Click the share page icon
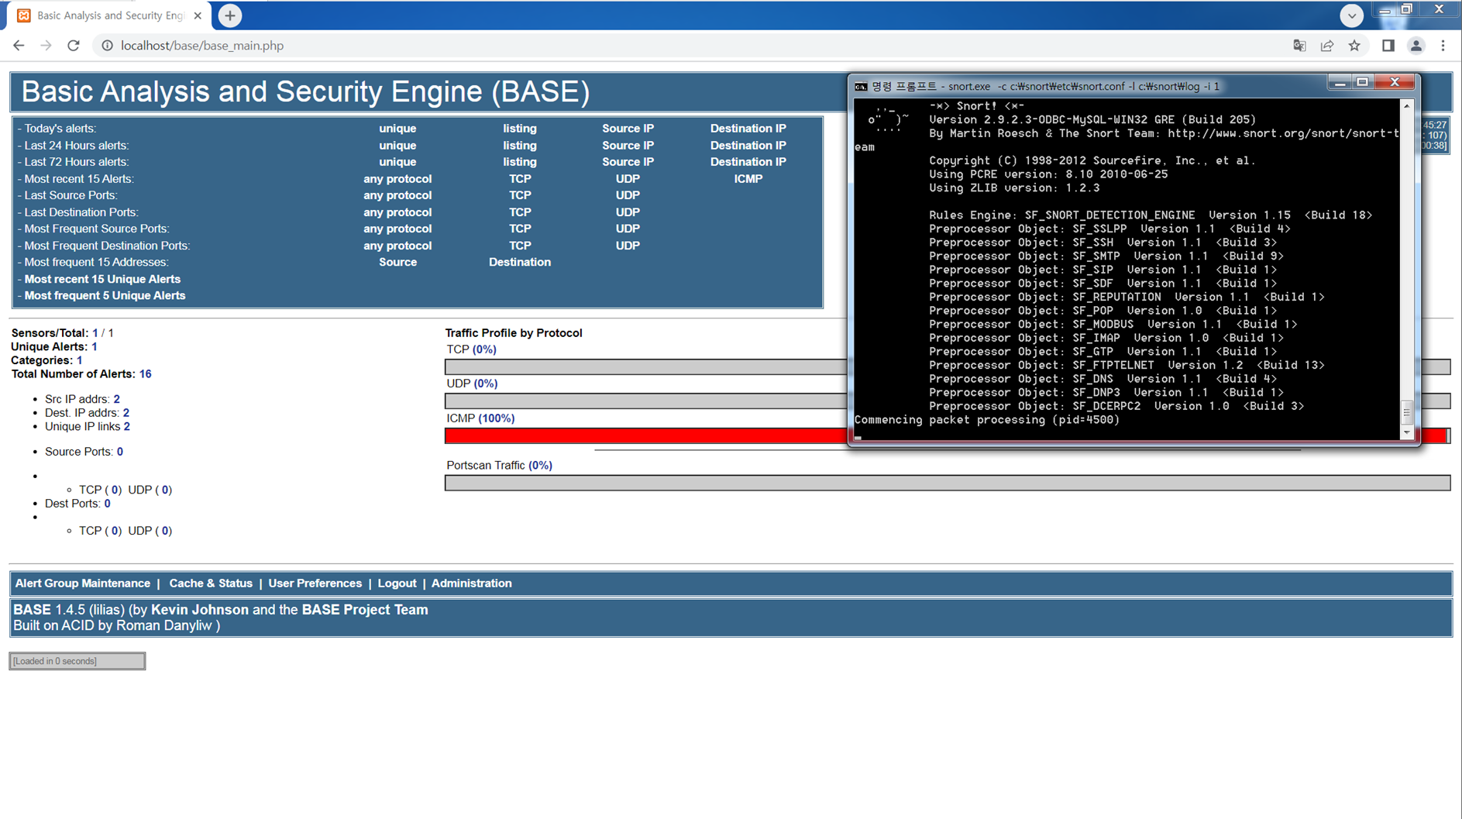Viewport: 1462px width, 819px height. tap(1326, 46)
